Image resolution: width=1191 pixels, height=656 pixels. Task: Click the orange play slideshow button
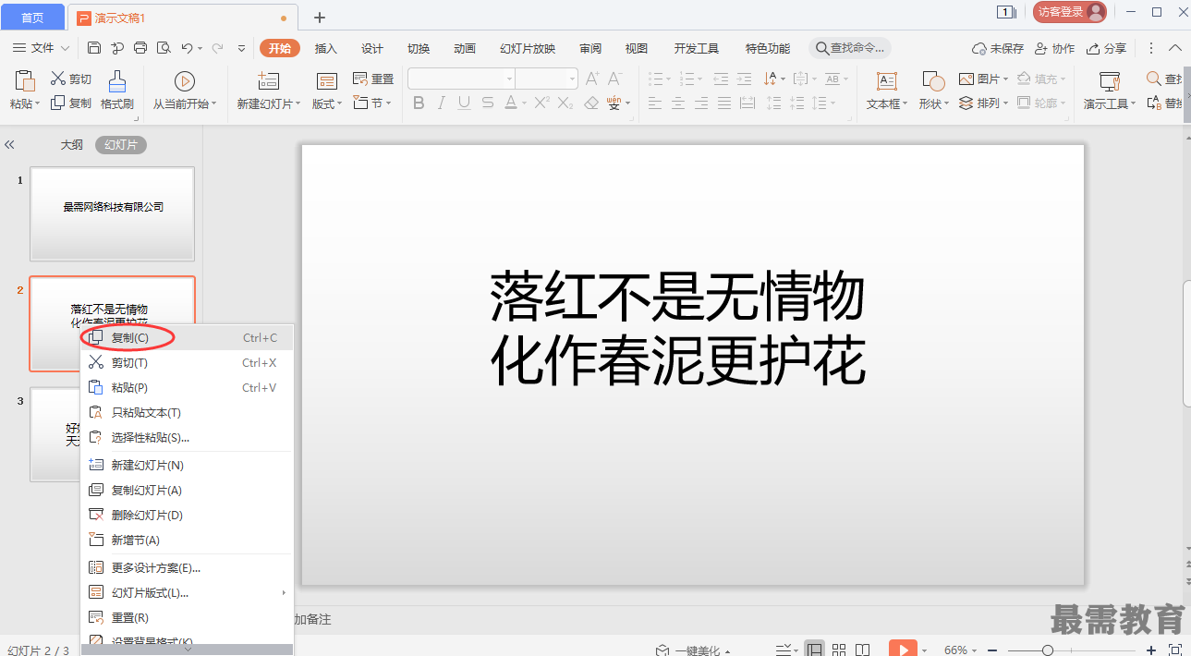(x=903, y=649)
